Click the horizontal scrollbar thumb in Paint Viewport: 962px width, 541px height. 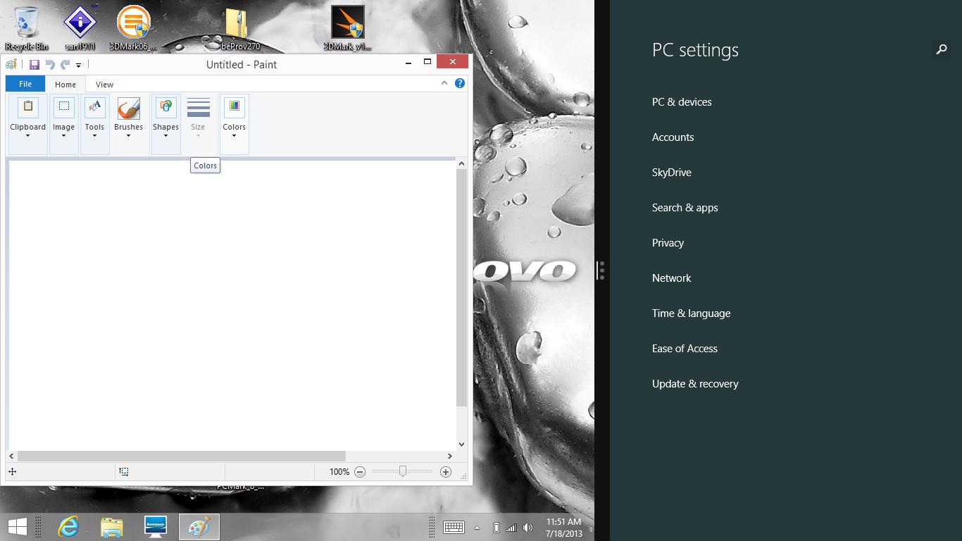[x=182, y=456]
